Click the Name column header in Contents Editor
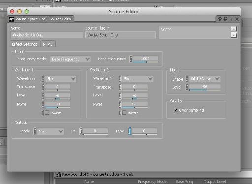 89,182
